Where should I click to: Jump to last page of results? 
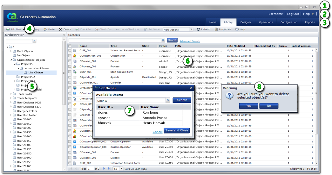pos(109,169)
